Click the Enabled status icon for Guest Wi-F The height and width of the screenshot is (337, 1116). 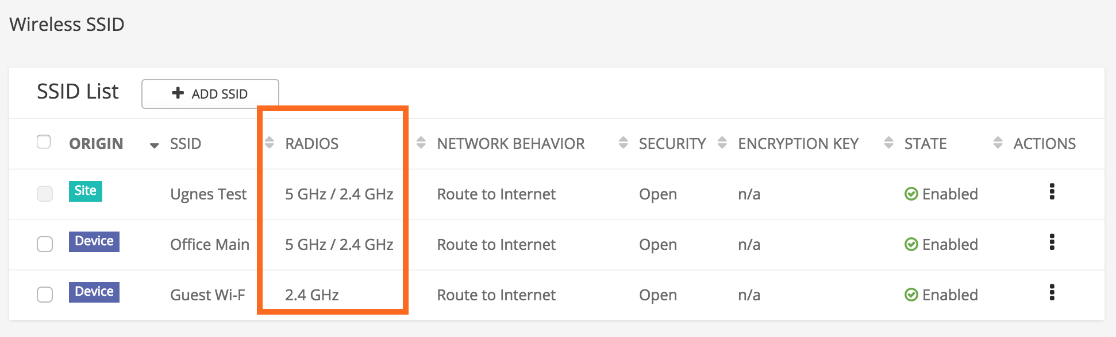click(x=912, y=295)
